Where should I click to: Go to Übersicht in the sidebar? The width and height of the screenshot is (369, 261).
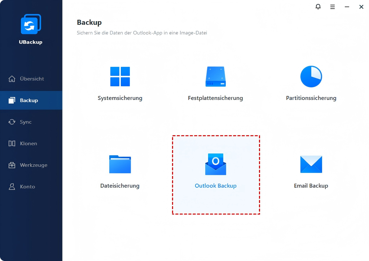(x=31, y=79)
